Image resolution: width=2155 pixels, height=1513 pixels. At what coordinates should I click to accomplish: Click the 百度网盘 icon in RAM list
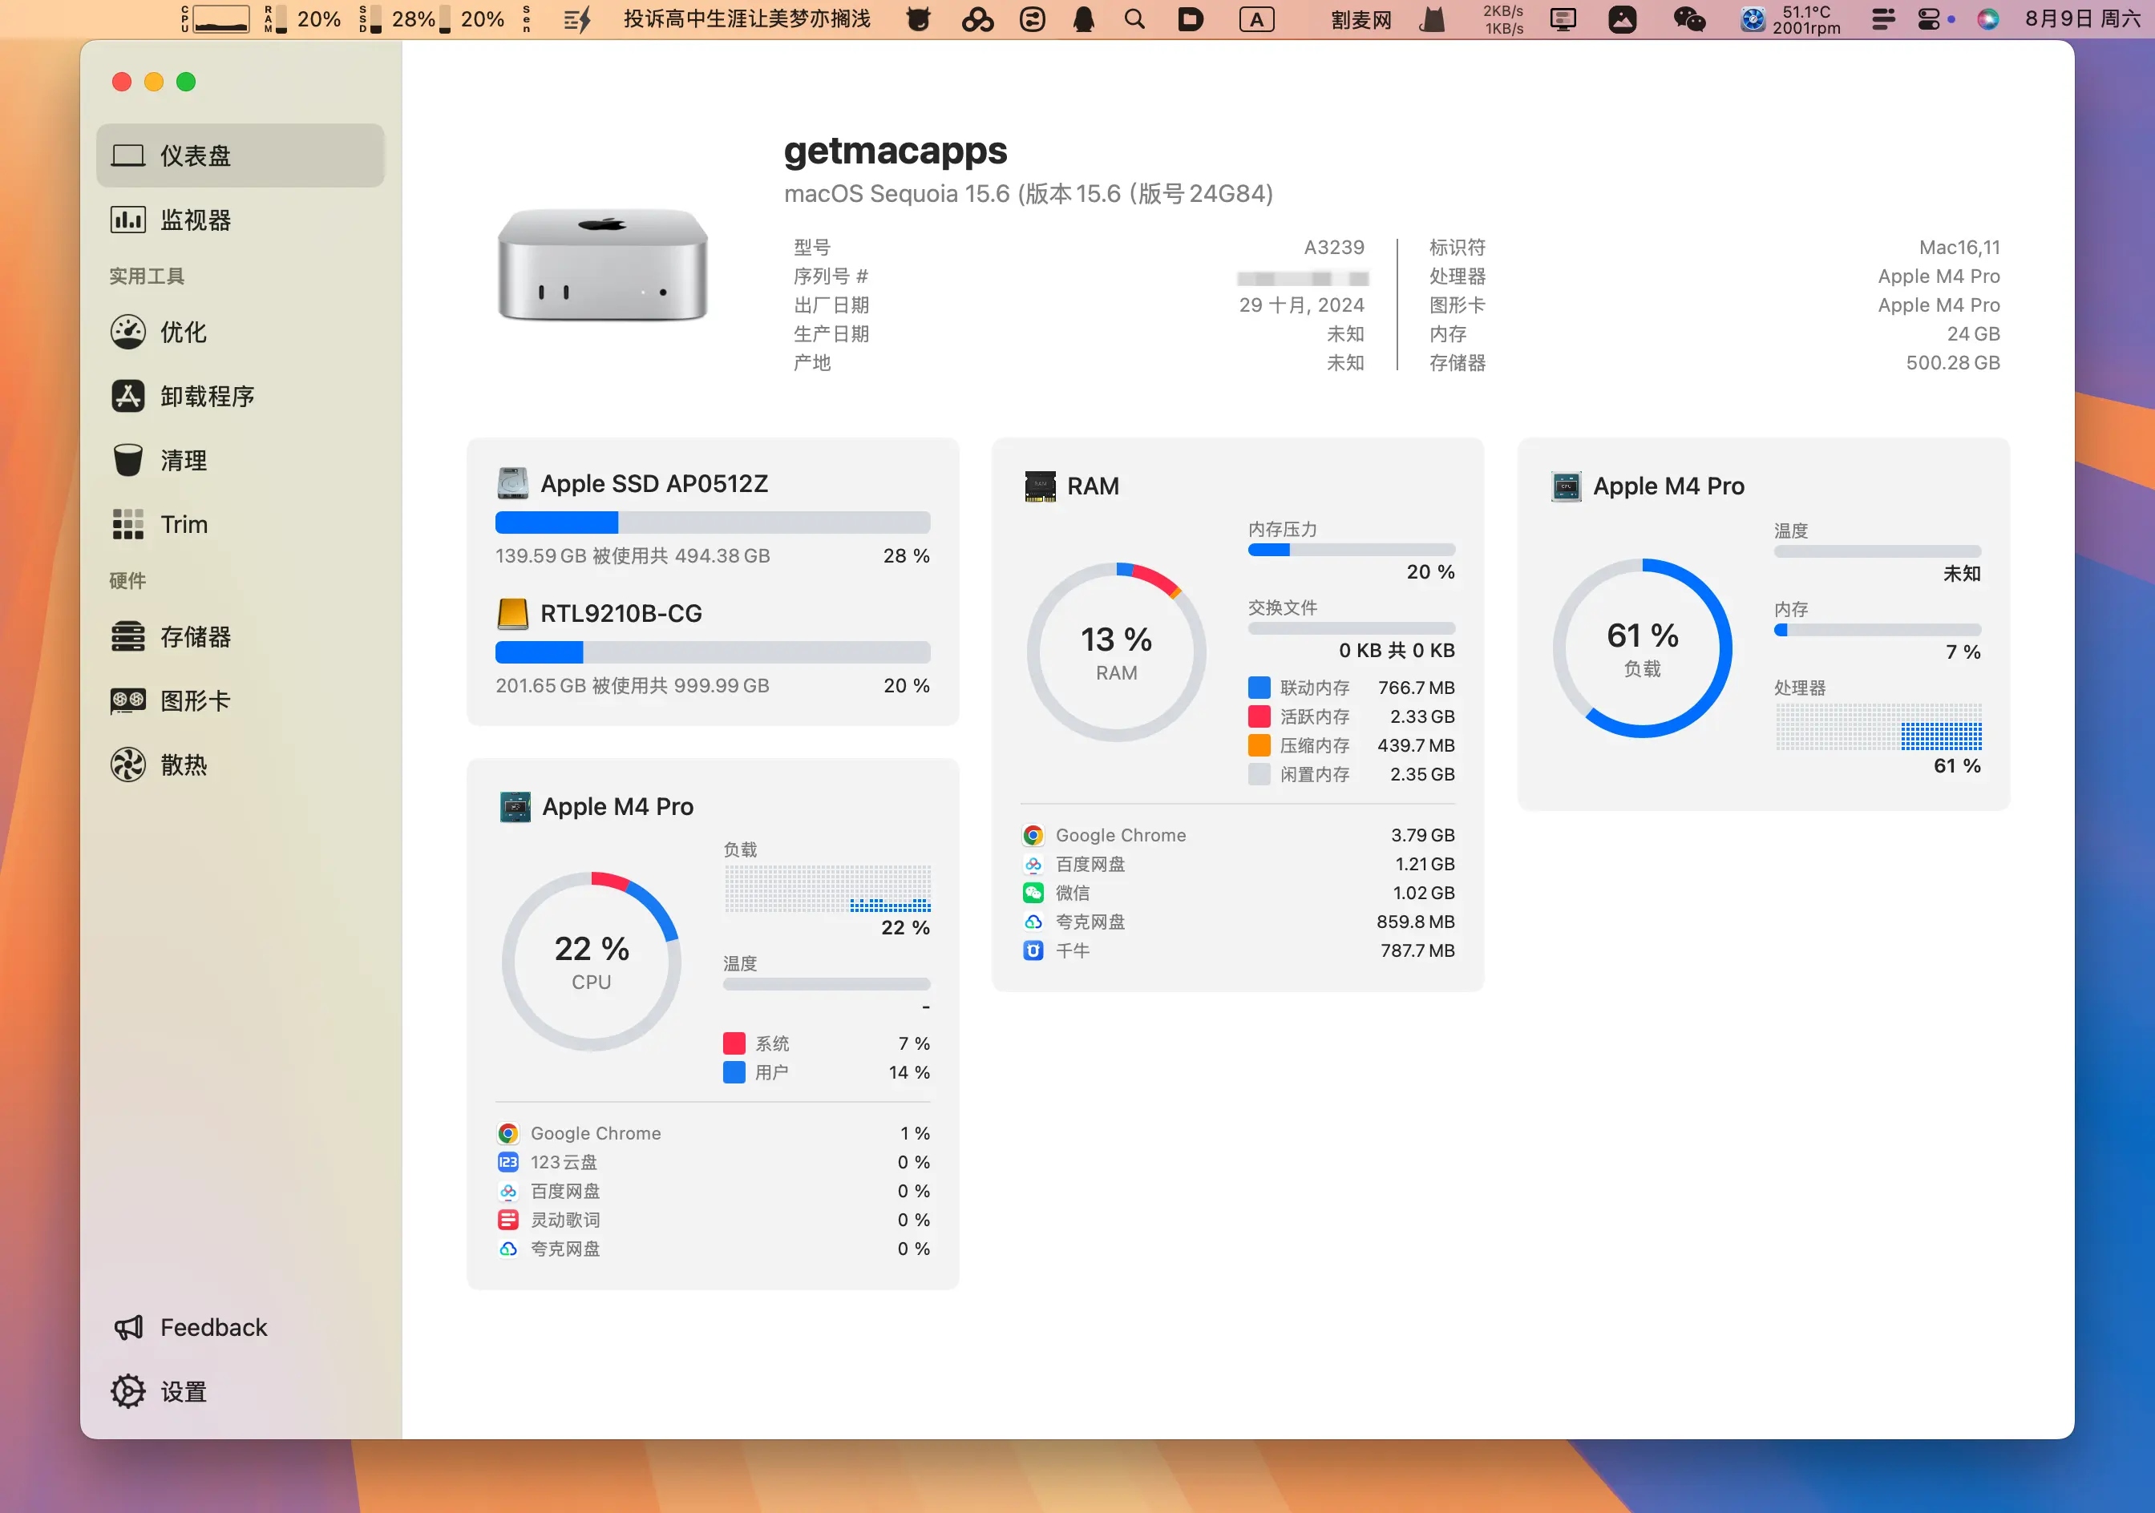pyautogui.click(x=1033, y=865)
